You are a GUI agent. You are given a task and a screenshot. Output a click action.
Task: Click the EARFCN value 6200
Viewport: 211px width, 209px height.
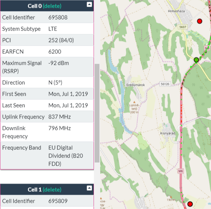point(55,52)
